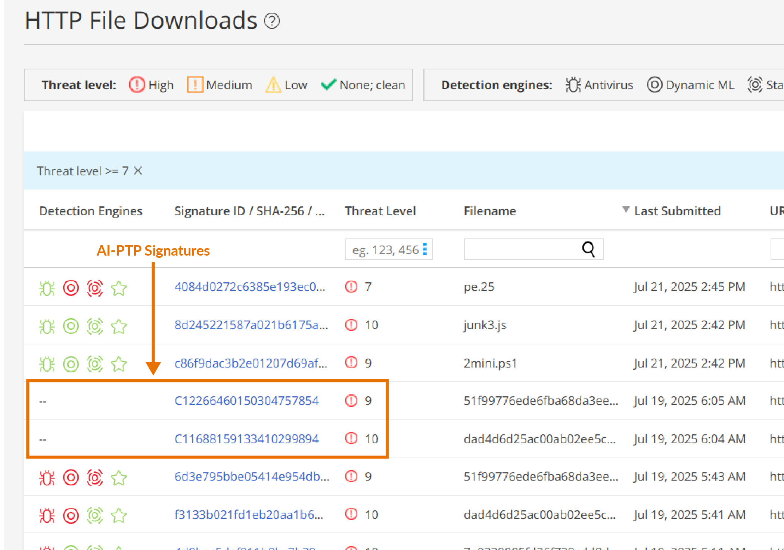Sort by Last Submitted column header
This screenshot has width=784, height=550.
click(677, 211)
